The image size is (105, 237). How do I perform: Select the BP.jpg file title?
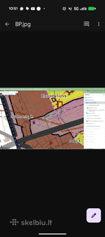pos(23,24)
